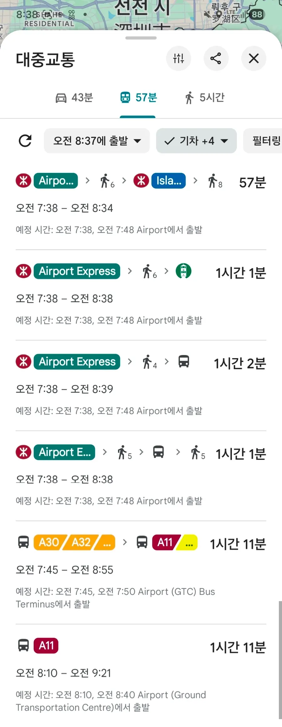The width and height of the screenshot is (282, 727).
Task: Expand the 기차 +4 dropdown arrow
Action: 224,141
